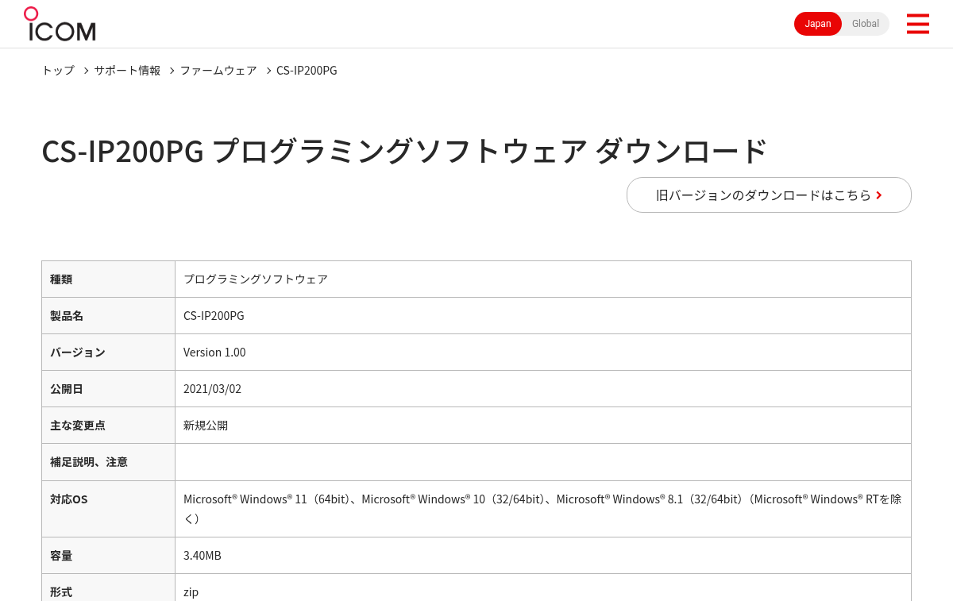Select the 主な変更点 row header
This screenshot has height=601, width=953.
tap(108, 425)
